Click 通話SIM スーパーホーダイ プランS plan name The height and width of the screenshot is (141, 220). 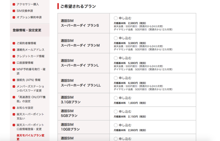[x=80, y=23]
